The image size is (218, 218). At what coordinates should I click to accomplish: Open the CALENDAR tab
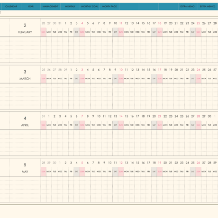[11, 7]
